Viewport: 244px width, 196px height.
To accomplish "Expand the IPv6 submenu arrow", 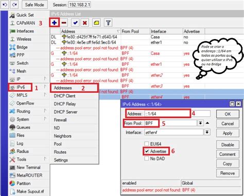I will click(45, 87).
